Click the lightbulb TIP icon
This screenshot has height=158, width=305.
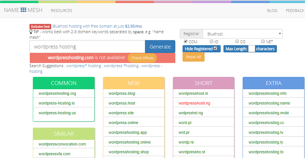click(x=31, y=31)
